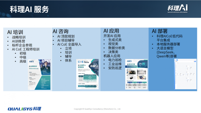Click the AI 咨询 column heading
The width and height of the screenshot is (201, 113).
pos(61,31)
